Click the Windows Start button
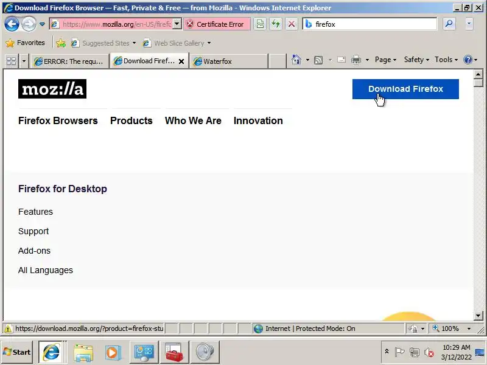Image resolution: width=487 pixels, height=365 pixels. point(17,352)
